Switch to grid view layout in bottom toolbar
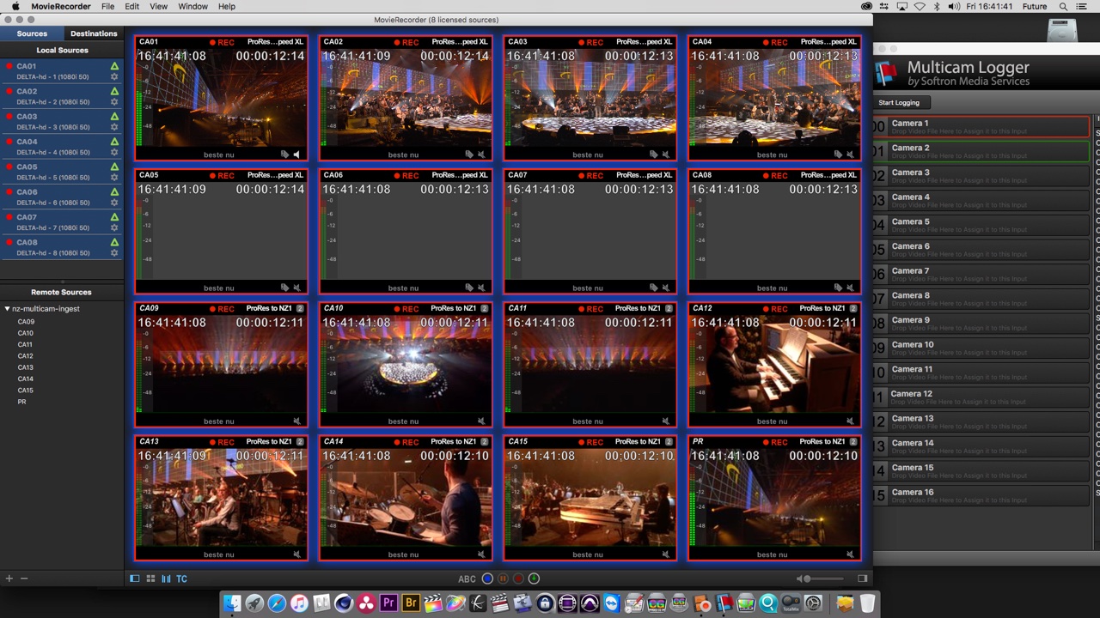1100x618 pixels. coord(150,579)
